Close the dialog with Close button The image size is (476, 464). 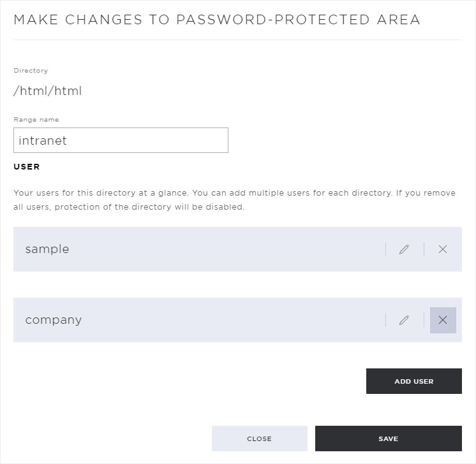[x=260, y=439]
